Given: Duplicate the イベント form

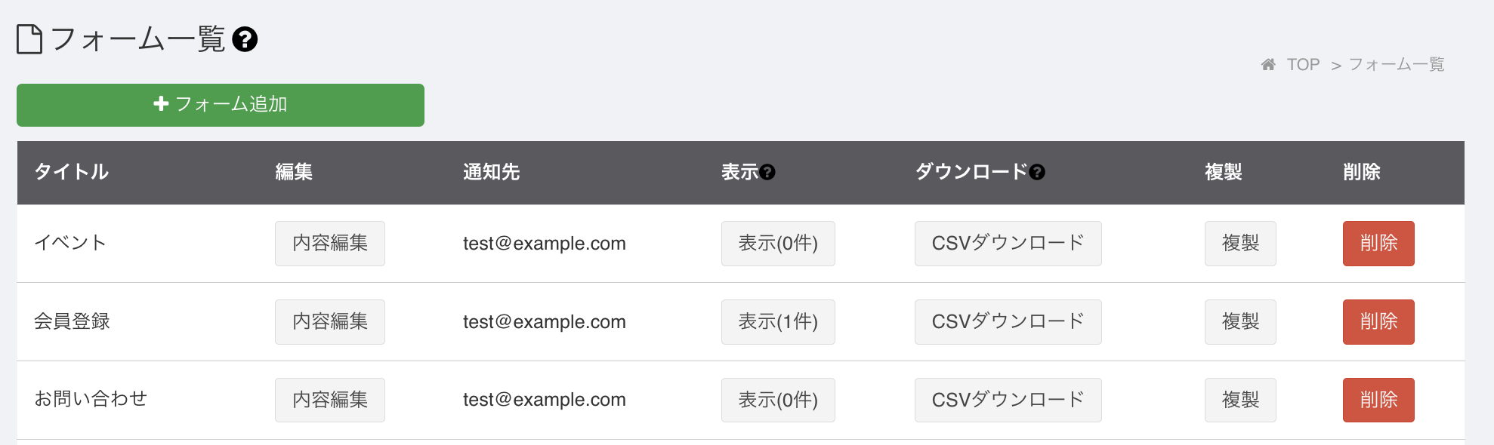Looking at the screenshot, I should pyautogui.click(x=1240, y=244).
